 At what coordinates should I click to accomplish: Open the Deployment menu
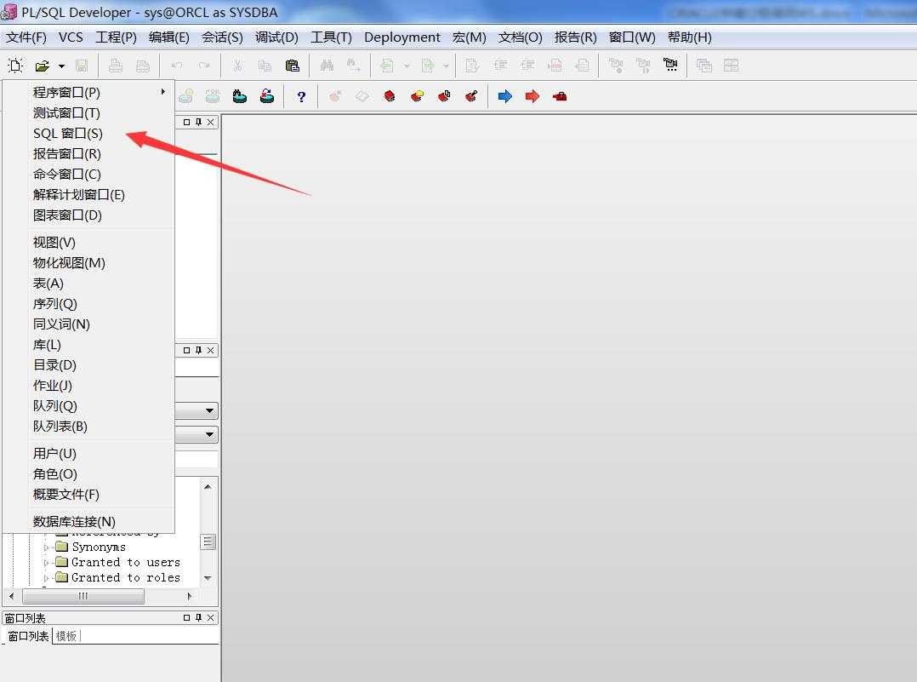(402, 37)
